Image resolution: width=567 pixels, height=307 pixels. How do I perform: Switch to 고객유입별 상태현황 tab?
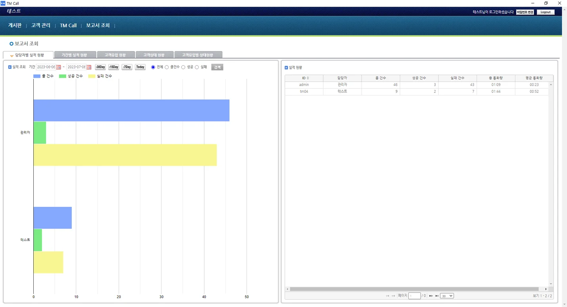tap(197, 55)
